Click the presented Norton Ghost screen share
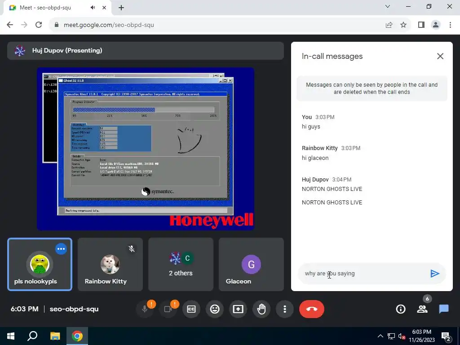Viewport: 460px width, 345px height. click(146, 149)
